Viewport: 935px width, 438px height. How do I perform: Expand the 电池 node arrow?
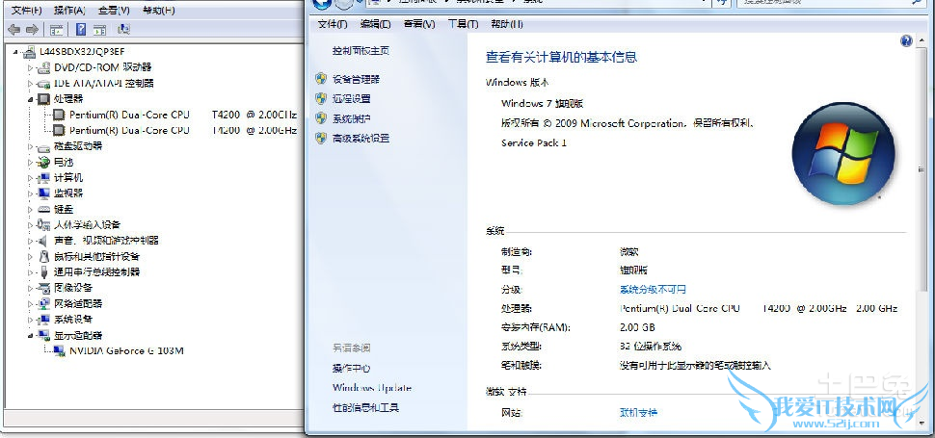(x=31, y=162)
